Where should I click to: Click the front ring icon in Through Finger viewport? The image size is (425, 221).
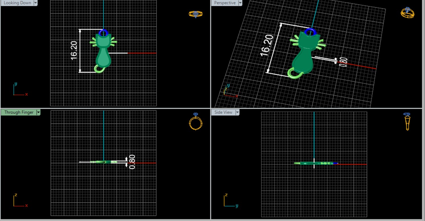pos(195,122)
